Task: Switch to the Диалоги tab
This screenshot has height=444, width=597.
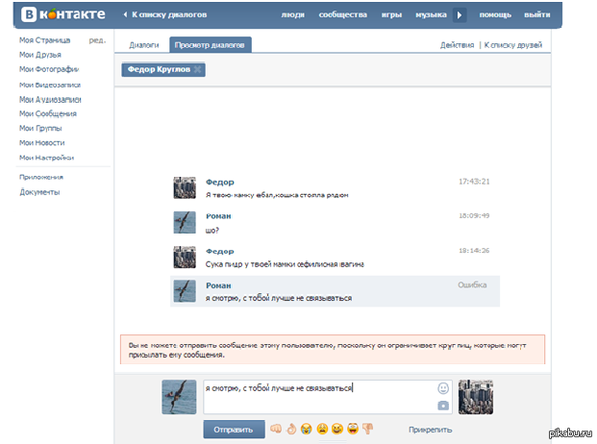Action: [x=144, y=45]
